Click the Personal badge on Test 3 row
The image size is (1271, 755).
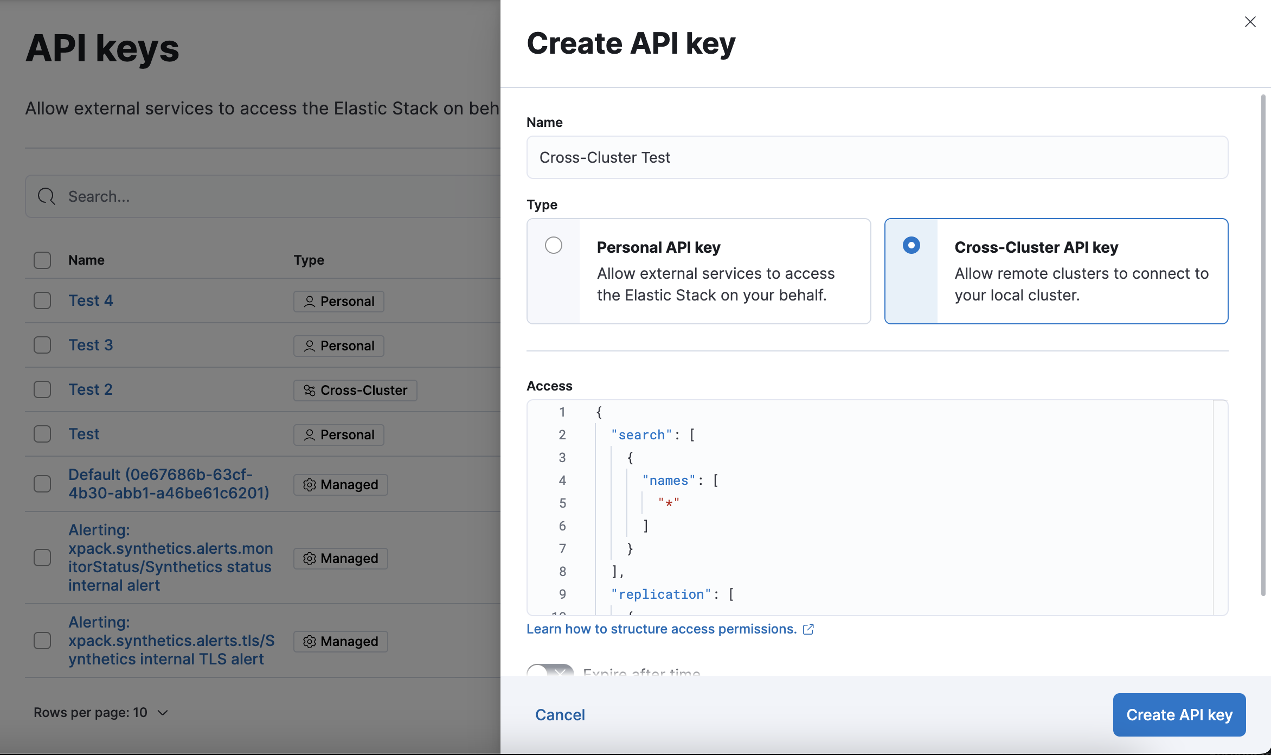tap(338, 345)
